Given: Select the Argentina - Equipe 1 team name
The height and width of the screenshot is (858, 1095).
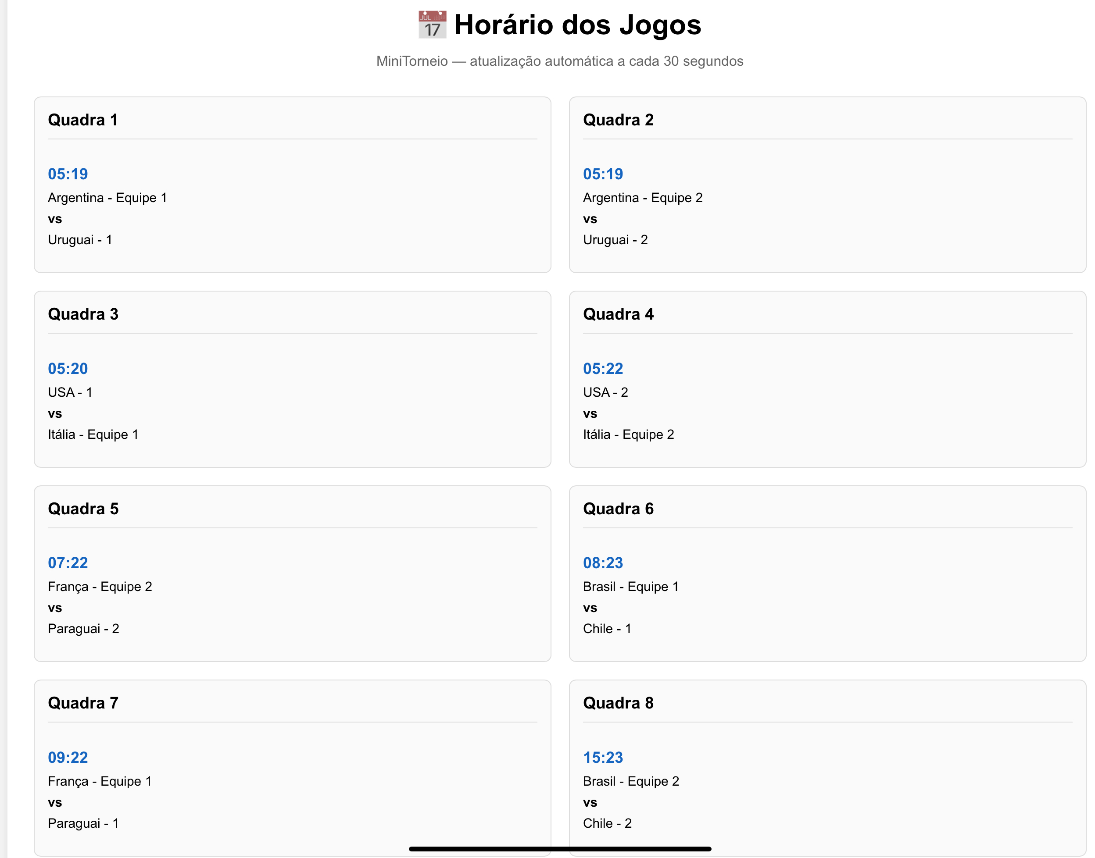Looking at the screenshot, I should click(107, 197).
